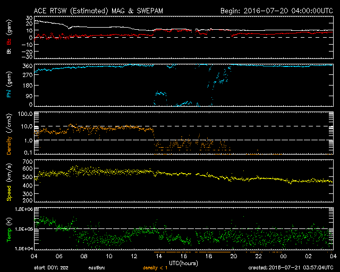The height and width of the screenshot is (272, 340).
Task: Click the 'Density (/cm3)' axis label
Action: click(9, 134)
